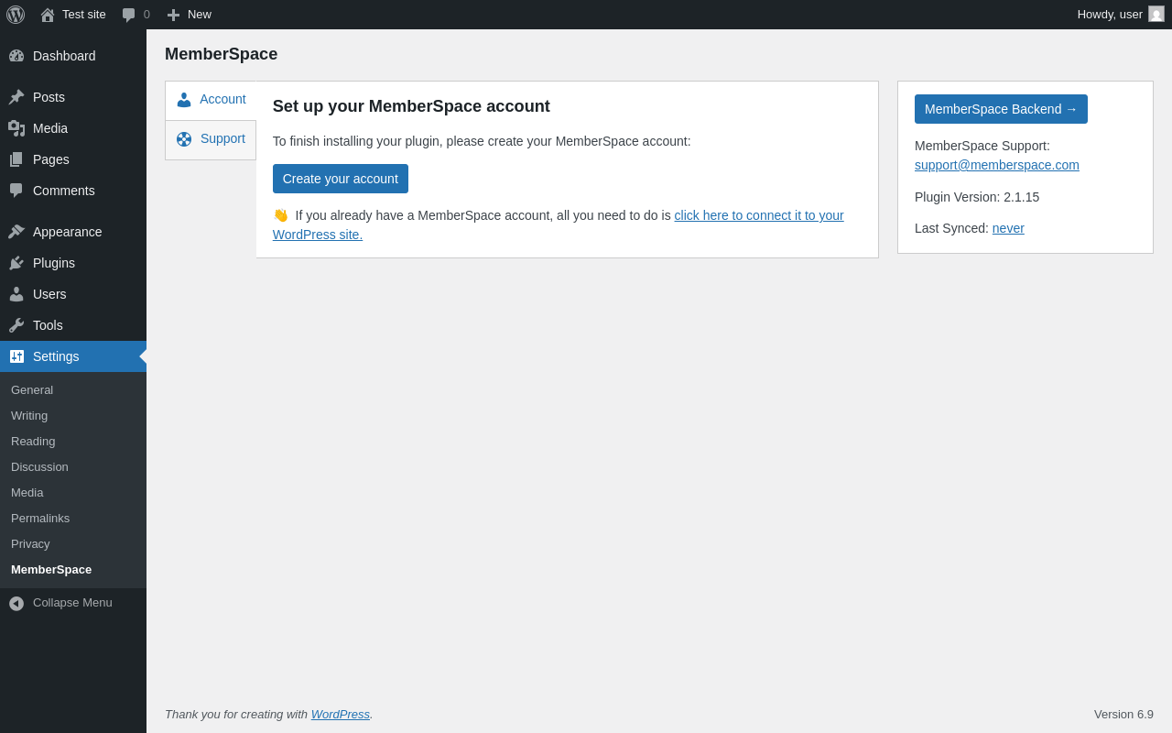Collapse the admin sidebar menu
The height and width of the screenshot is (733, 1172).
(x=60, y=603)
